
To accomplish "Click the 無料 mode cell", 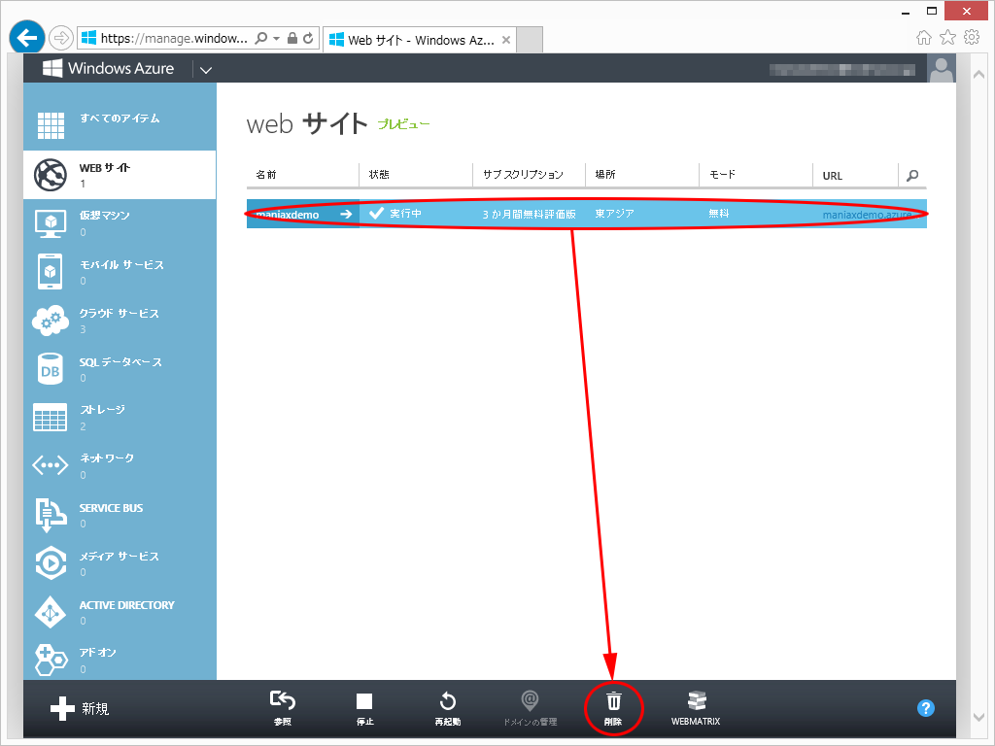I will 719,214.
